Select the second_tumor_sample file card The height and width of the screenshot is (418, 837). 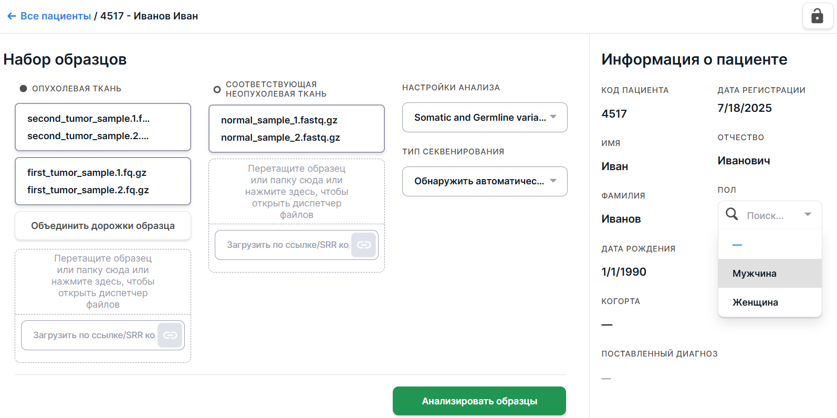pos(103,127)
